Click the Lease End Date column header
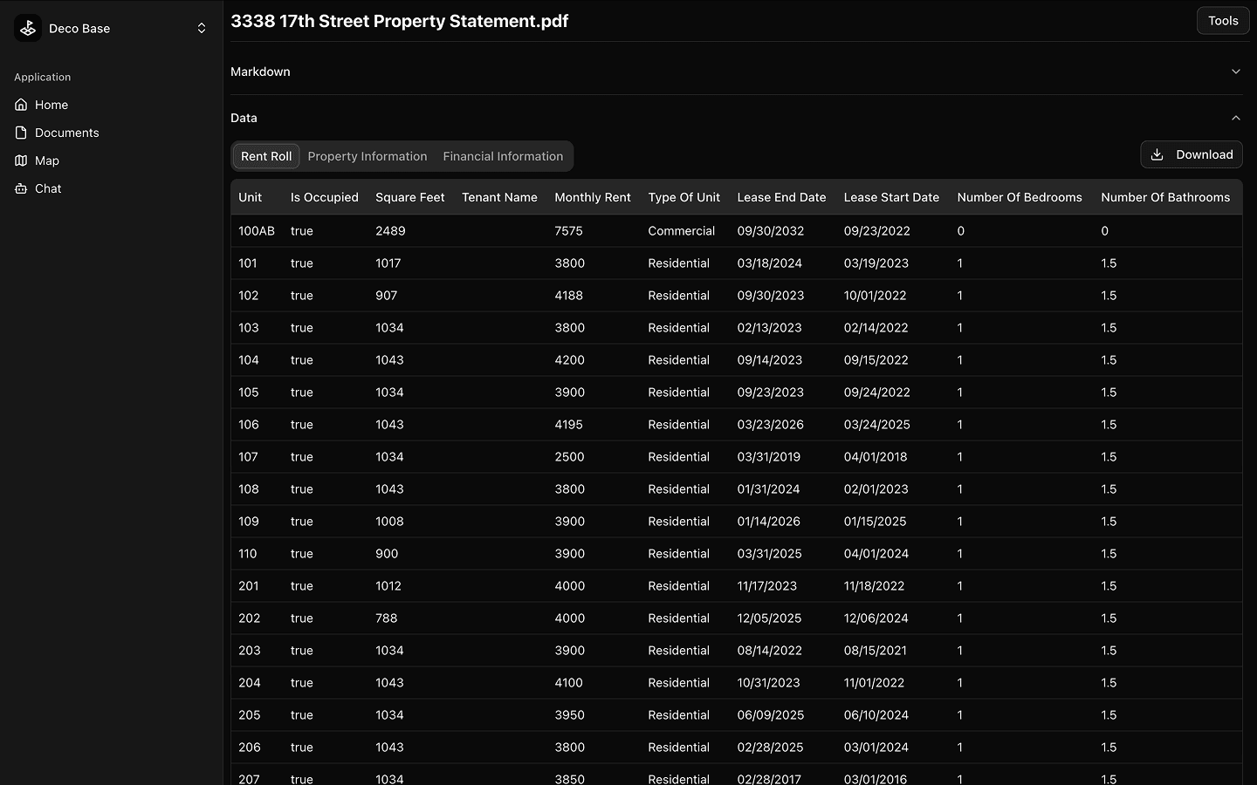1257x785 pixels. 781,197
